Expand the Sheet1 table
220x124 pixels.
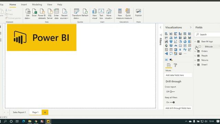click(195, 65)
